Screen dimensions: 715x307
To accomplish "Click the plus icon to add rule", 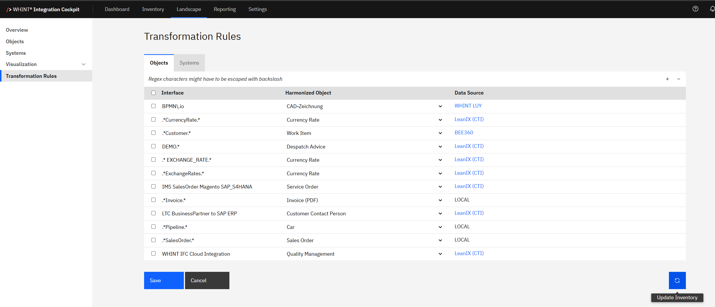I will (x=667, y=79).
